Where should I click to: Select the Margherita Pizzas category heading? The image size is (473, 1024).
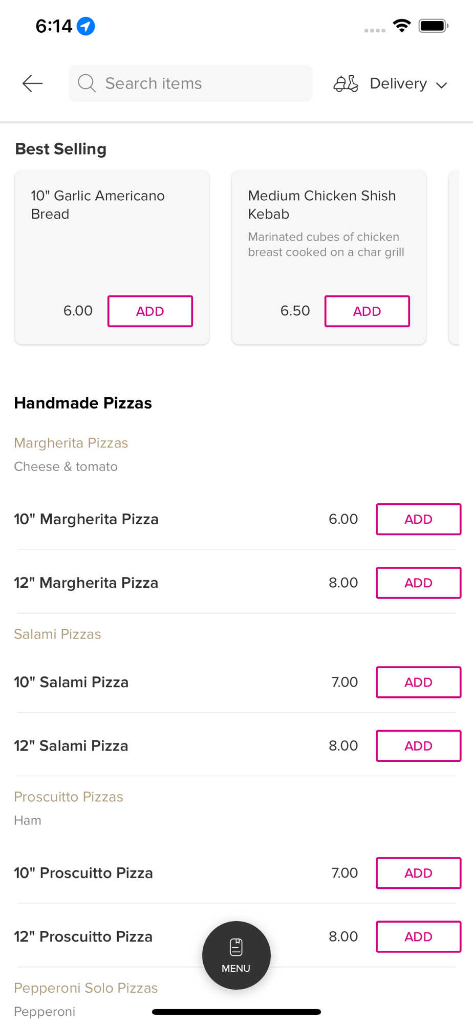71,443
